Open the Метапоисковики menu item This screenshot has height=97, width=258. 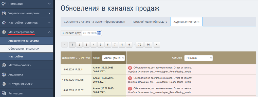27,65
